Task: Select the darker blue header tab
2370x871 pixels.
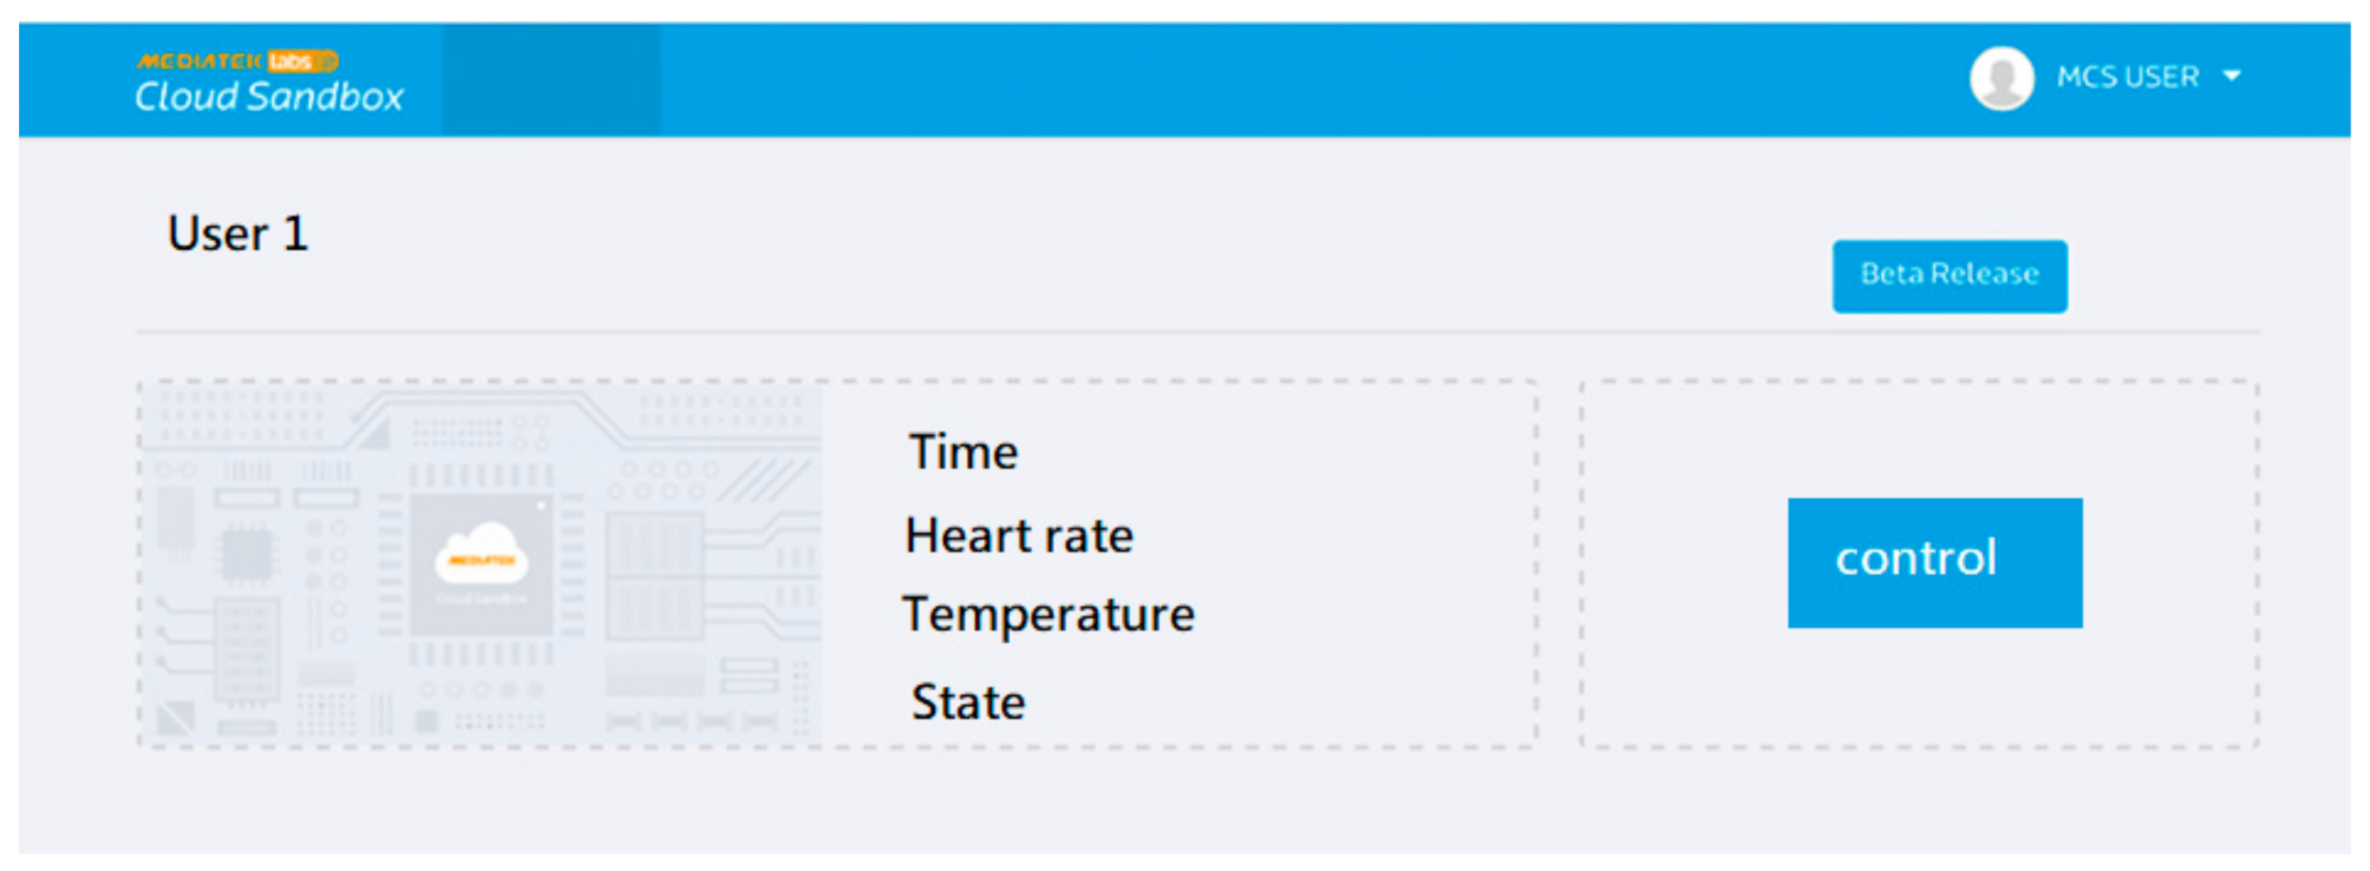Action: [550, 80]
